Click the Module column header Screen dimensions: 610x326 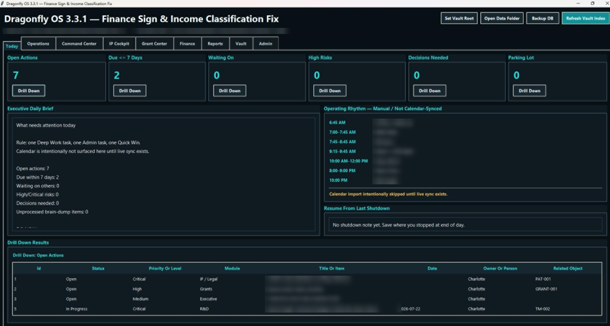click(x=232, y=268)
